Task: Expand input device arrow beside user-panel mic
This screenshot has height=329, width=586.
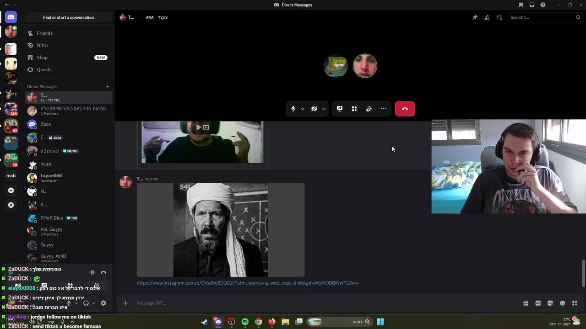Action: (x=76, y=303)
